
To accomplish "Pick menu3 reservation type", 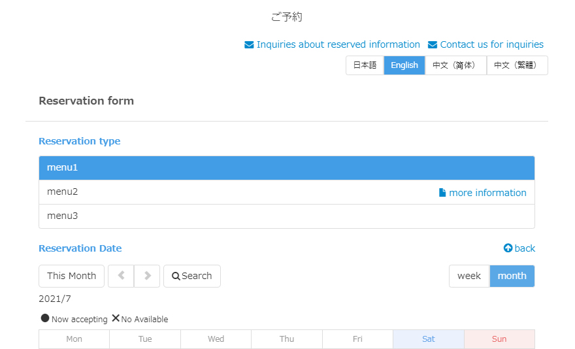I will point(286,216).
